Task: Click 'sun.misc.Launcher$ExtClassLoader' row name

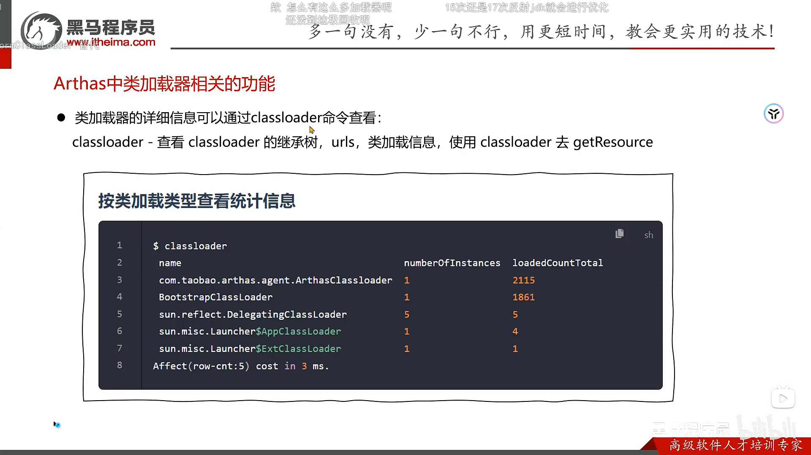Action: (250, 349)
